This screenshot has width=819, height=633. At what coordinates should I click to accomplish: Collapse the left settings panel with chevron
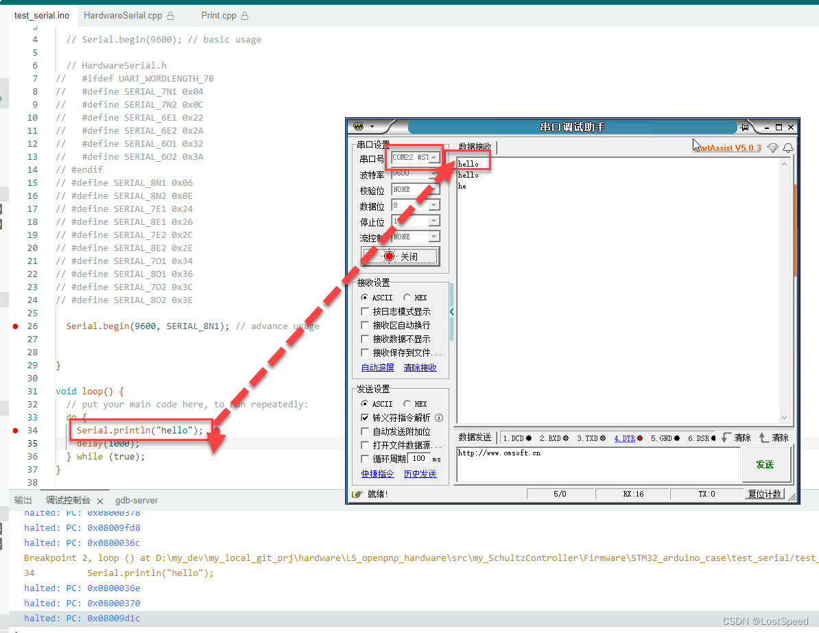tap(451, 312)
